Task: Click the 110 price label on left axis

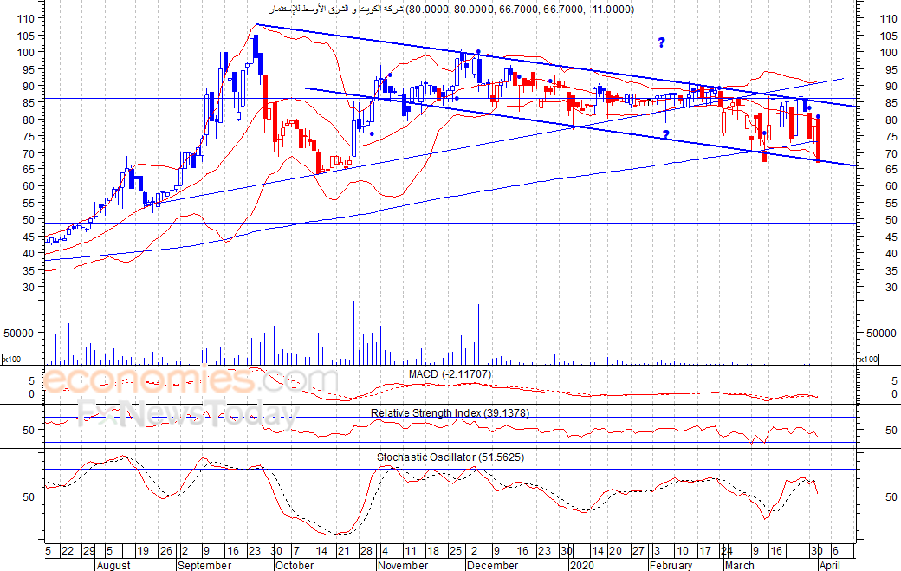Action: click(x=26, y=18)
